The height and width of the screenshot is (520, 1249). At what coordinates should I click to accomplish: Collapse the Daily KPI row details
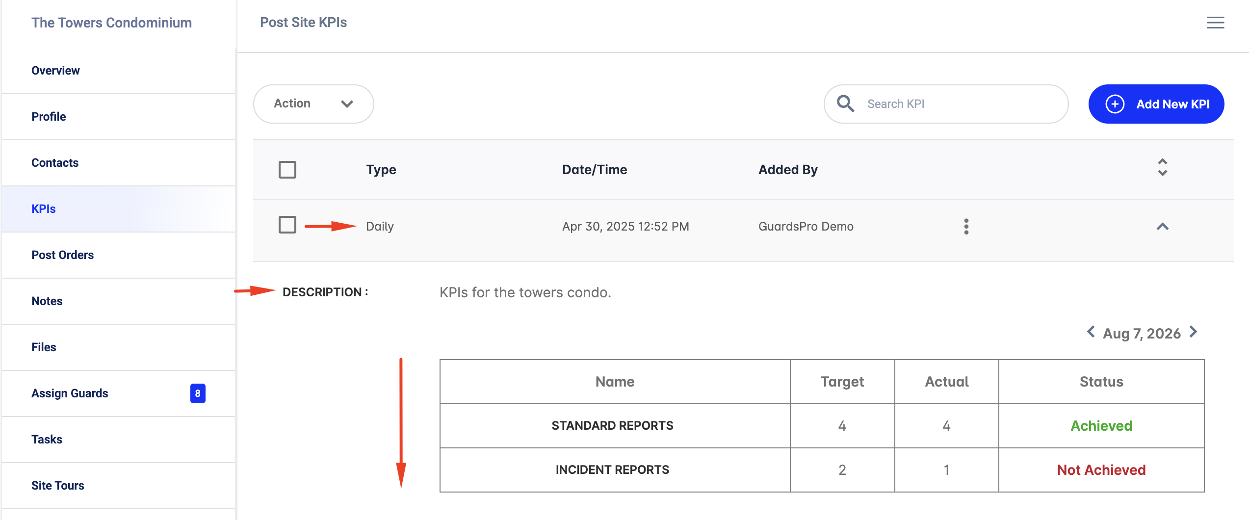(1162, 226)
